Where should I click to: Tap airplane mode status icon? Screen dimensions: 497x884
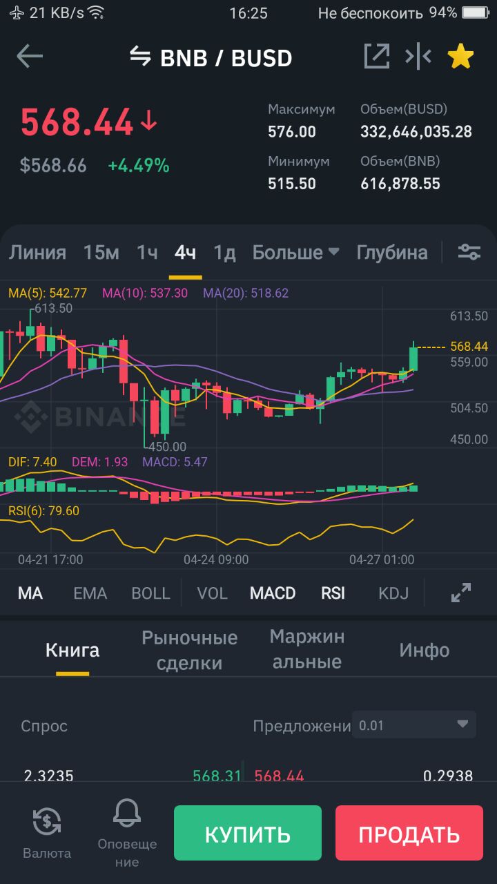16,12
